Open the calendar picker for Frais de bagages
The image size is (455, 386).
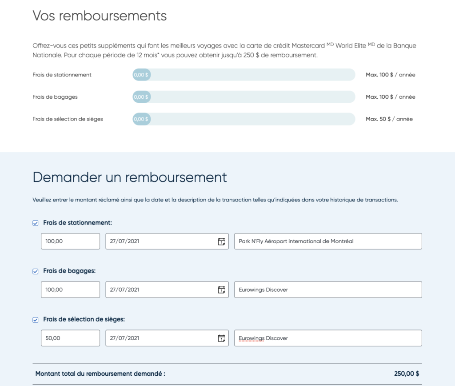point(222,289)
